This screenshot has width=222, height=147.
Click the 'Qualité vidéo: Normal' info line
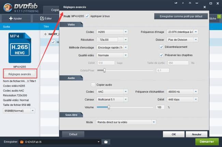tap(16, 100)
